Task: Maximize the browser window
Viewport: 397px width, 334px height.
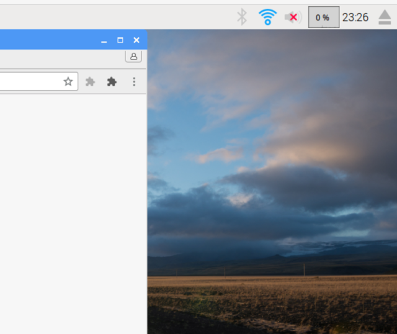Action: click(x=120, y=40)
